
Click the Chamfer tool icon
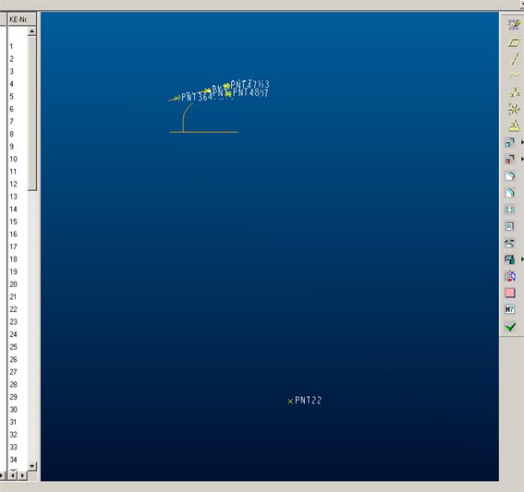(x=510, y=193)
